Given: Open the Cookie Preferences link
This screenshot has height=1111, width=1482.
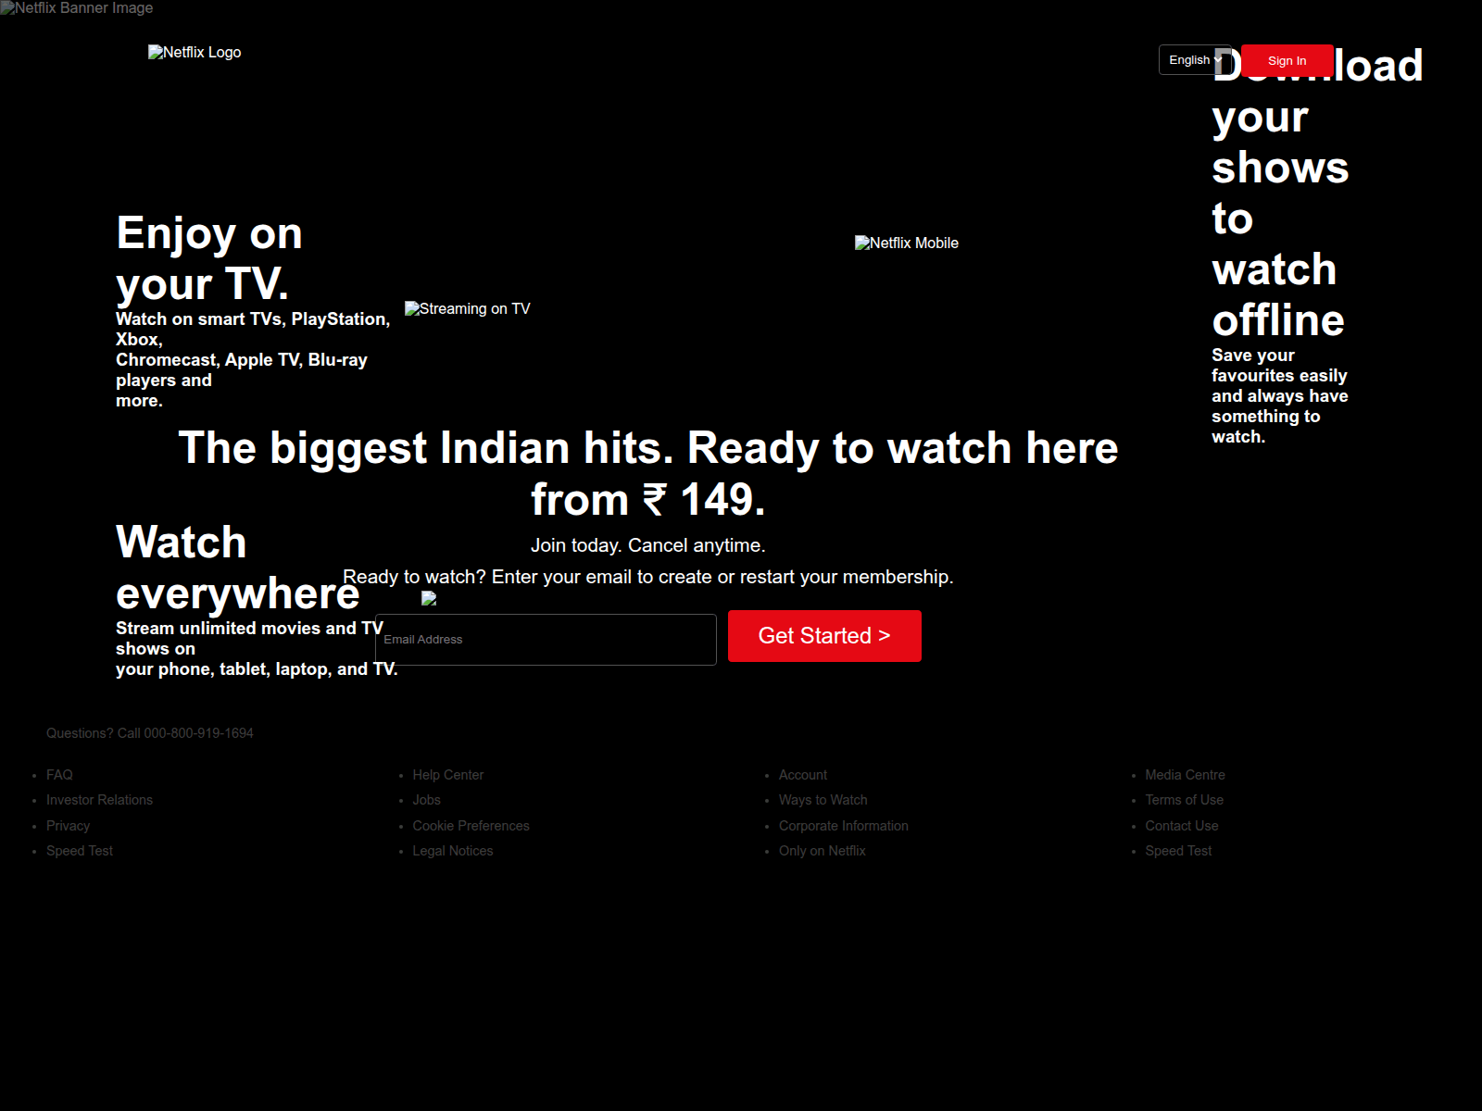Looking at the screenshot, I should pyautogui.click(x=471, y=826).
